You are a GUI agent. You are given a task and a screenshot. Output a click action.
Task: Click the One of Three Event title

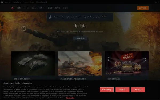tap(22, 79)
